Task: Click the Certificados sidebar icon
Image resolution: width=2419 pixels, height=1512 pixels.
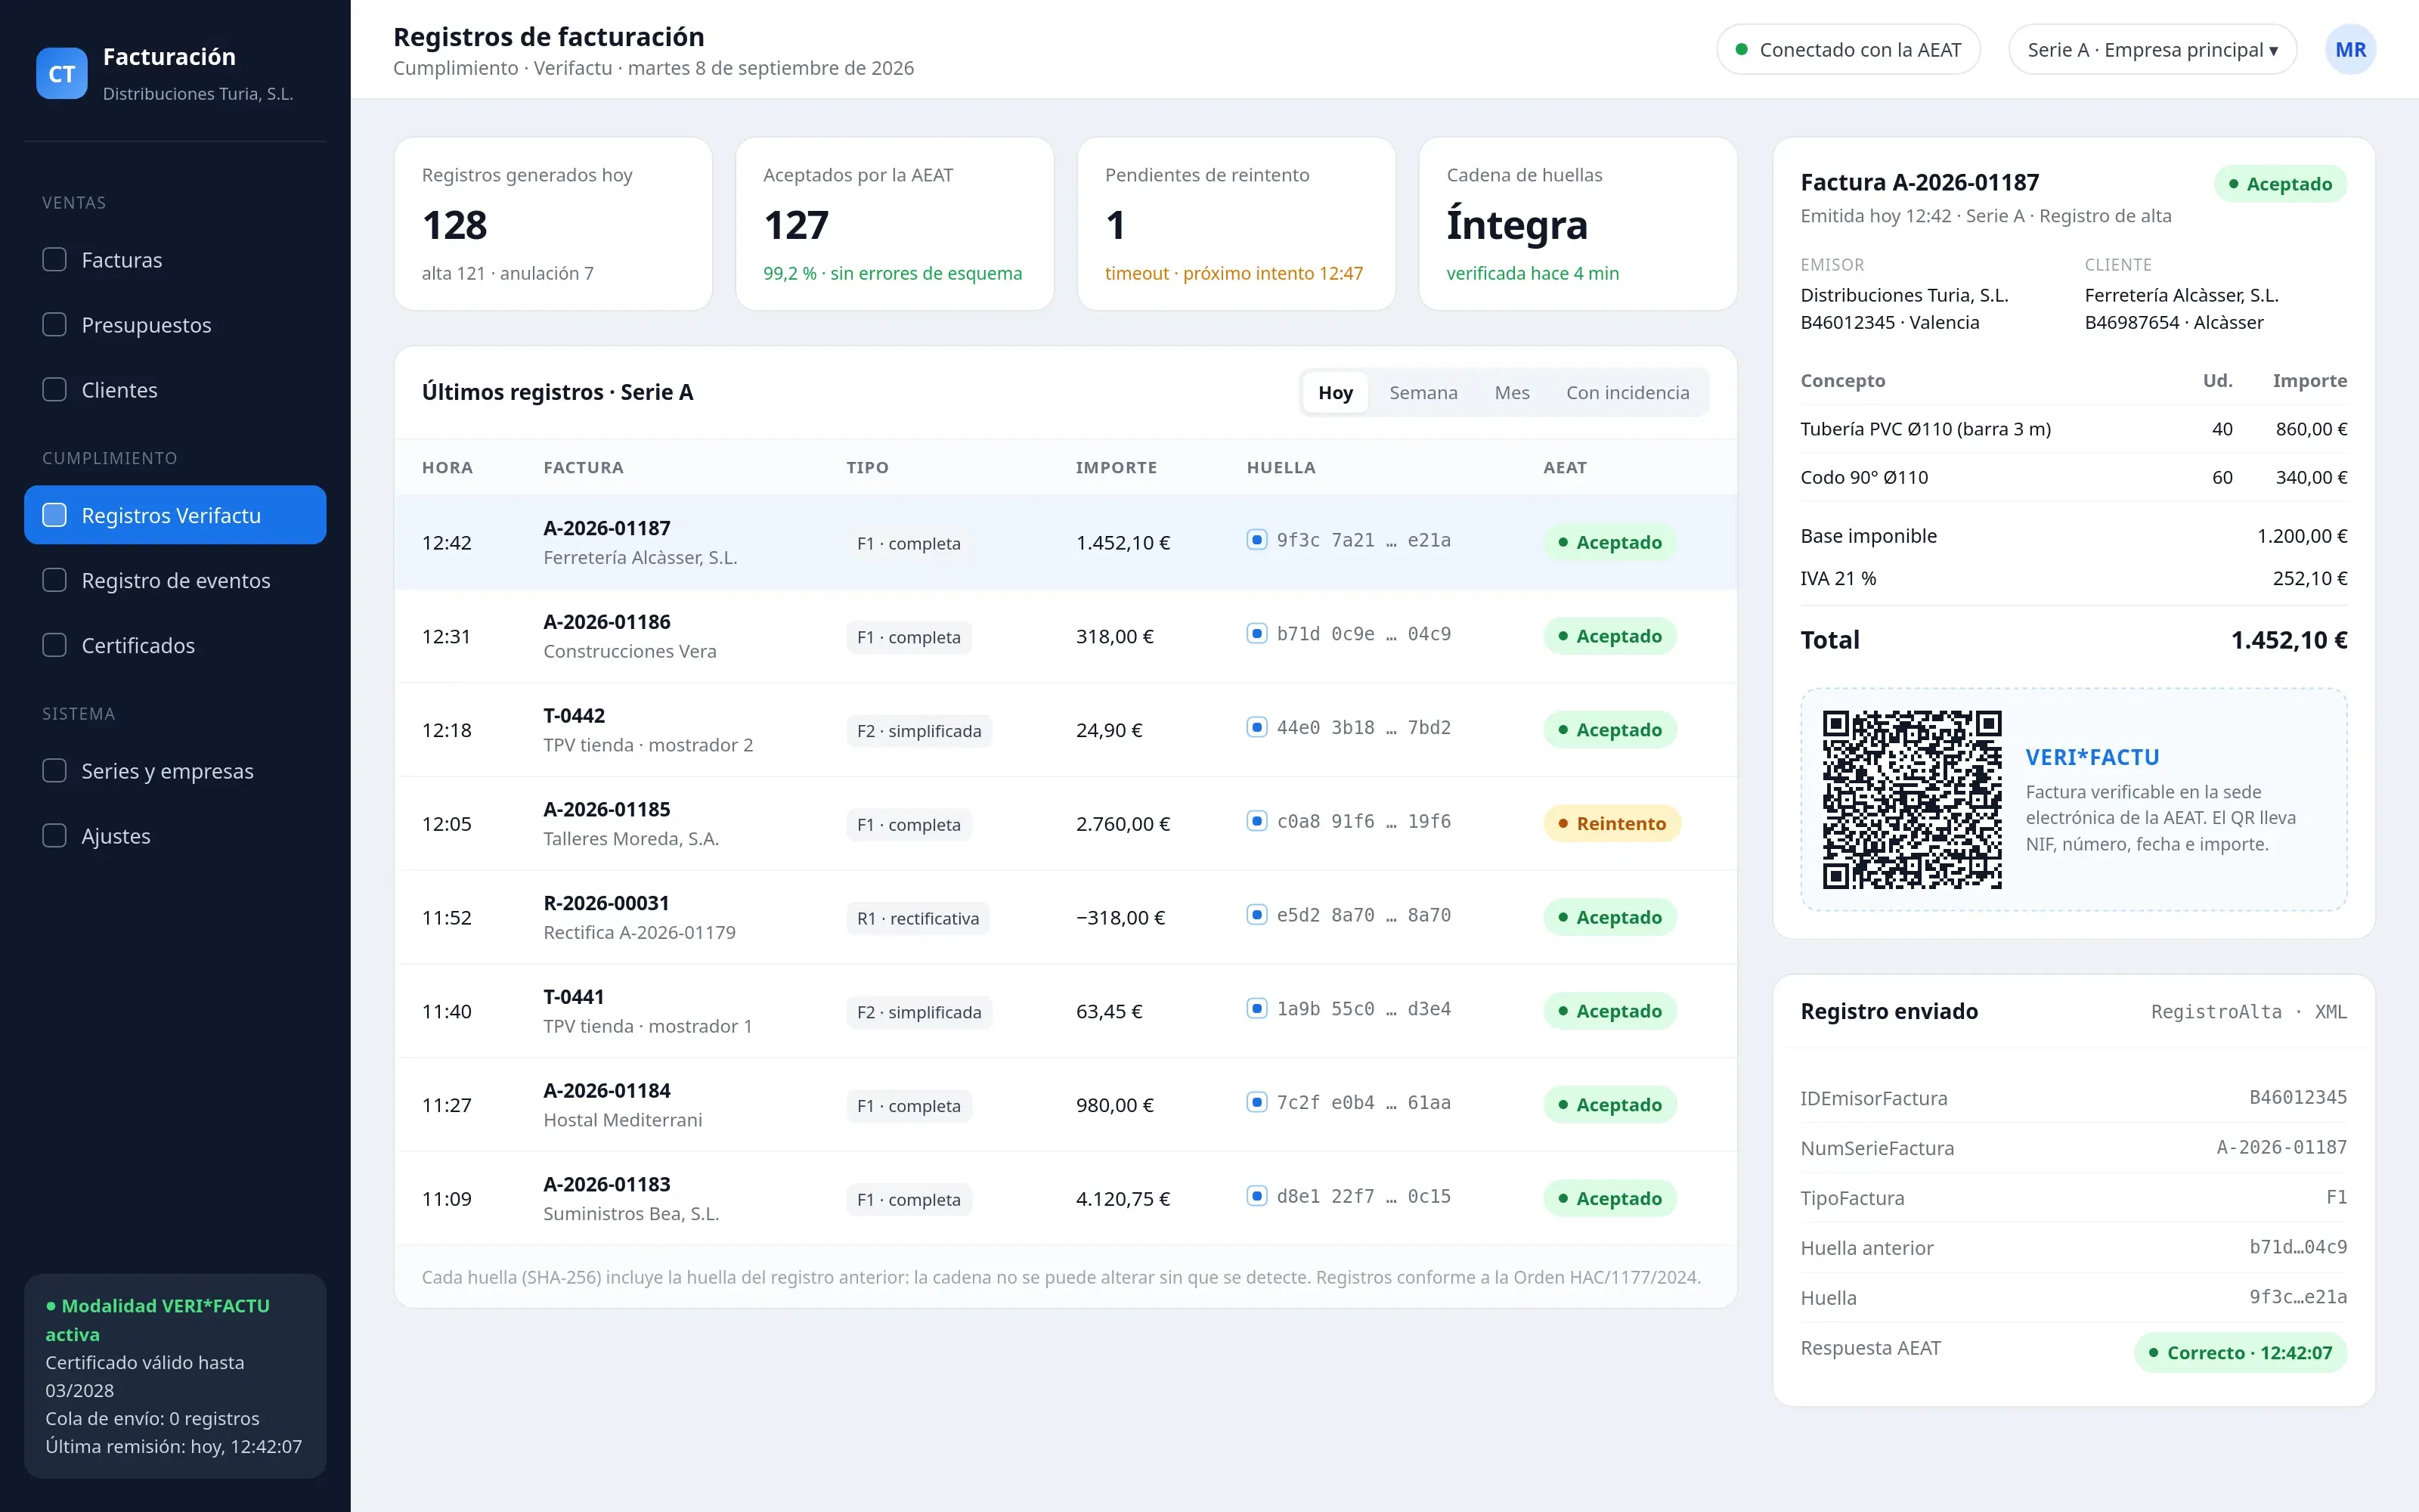Action: click(x=55, y=645)
